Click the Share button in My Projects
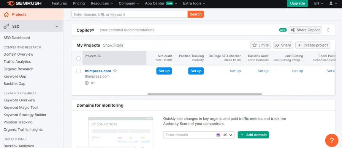Viewport: 342px width, 148px height. pos(283,45)
